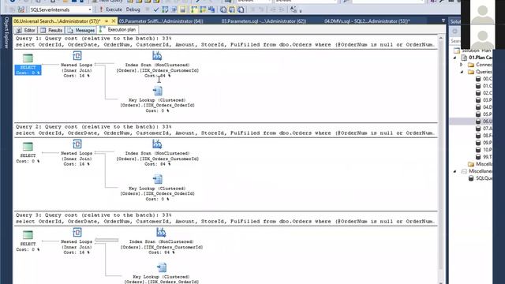Select Nested Loops operator in Query 2

point(77,152)
